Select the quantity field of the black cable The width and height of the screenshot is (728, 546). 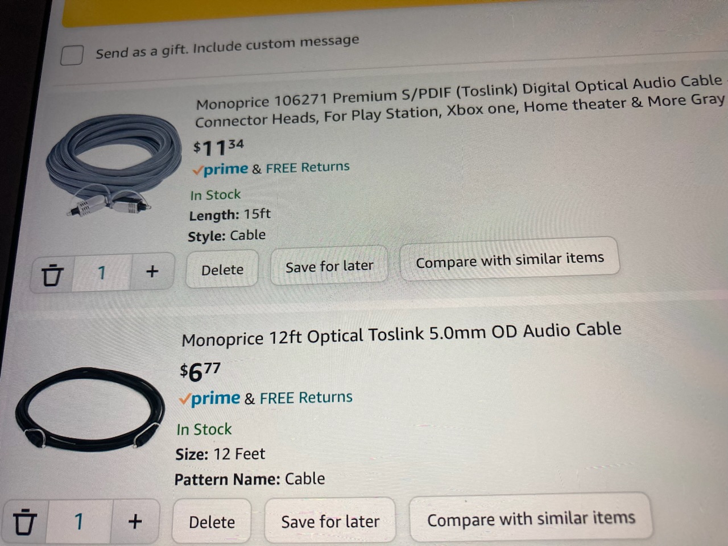tap(79, 522)
